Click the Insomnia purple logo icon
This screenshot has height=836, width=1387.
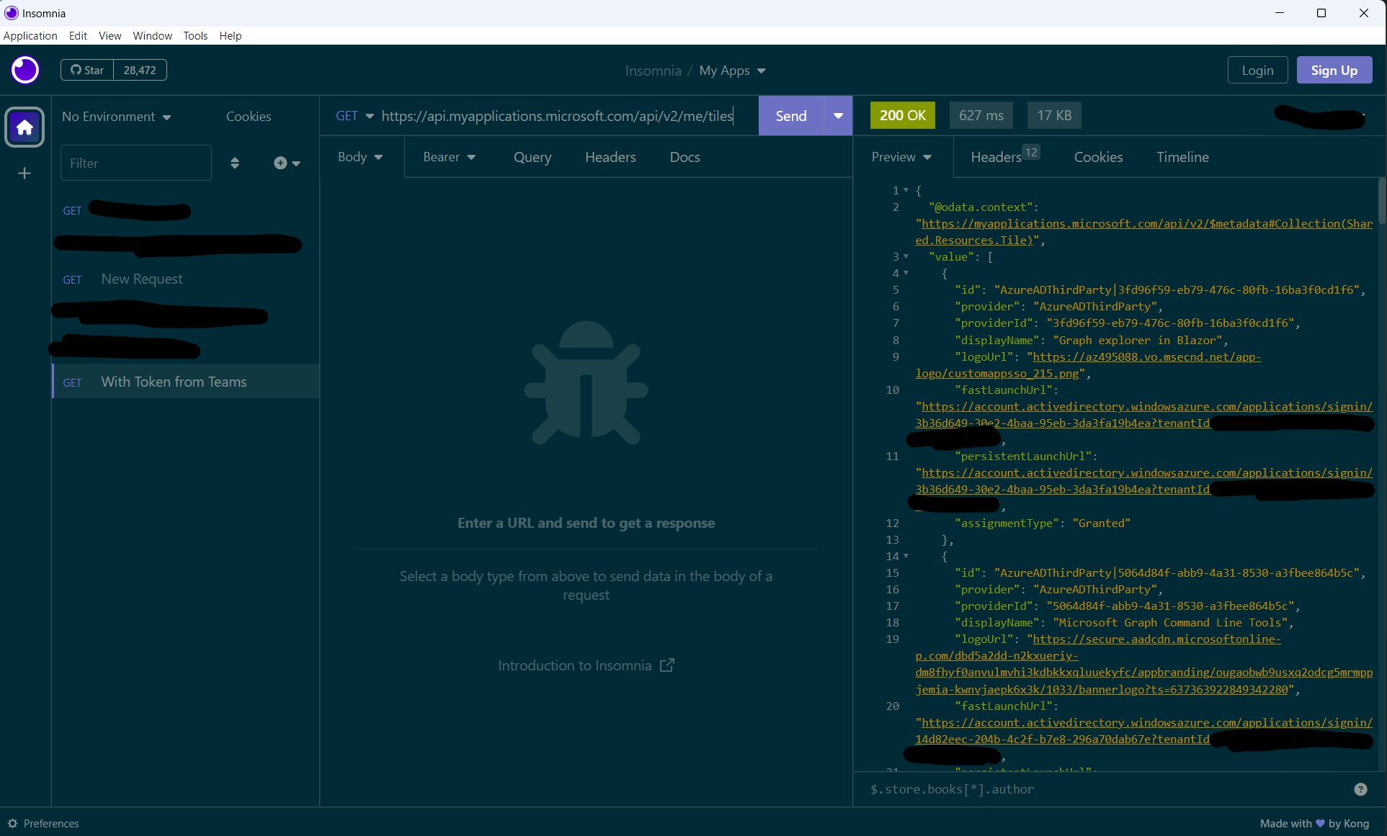point(25,70)
